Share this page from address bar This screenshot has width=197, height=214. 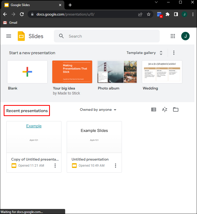[140, 14]
